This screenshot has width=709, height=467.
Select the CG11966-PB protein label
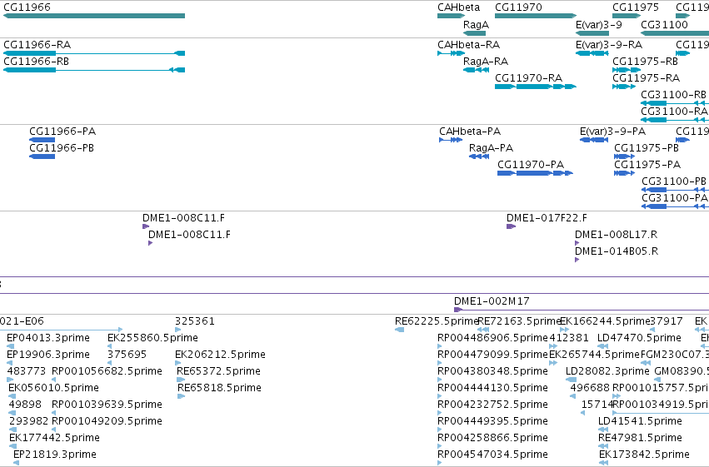62,148
